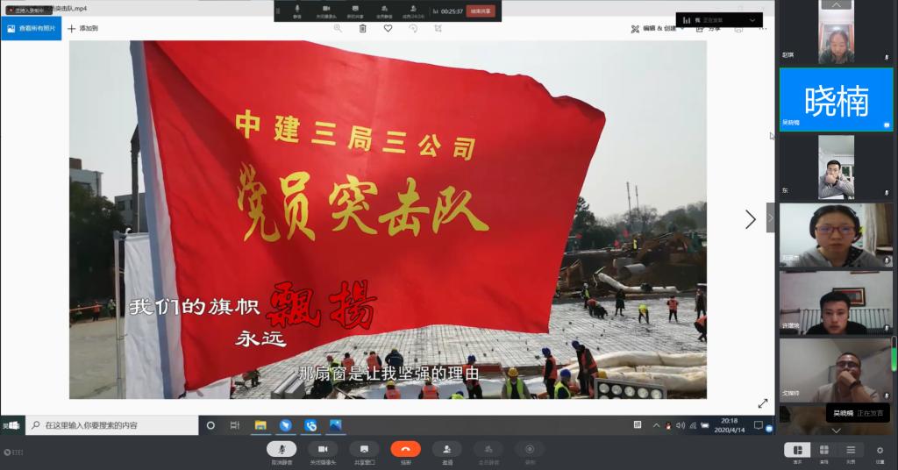The image size is (898, 470).
Task: Mark the photo as favorite with the heart icon
Action: pos(388,28)
